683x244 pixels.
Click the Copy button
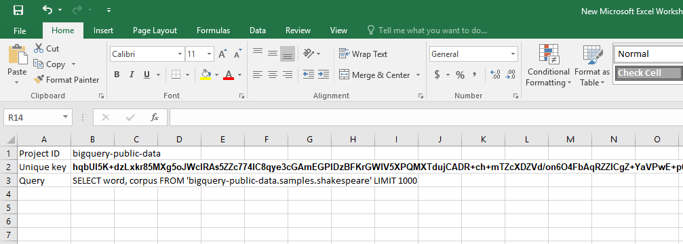click(50, 64)
